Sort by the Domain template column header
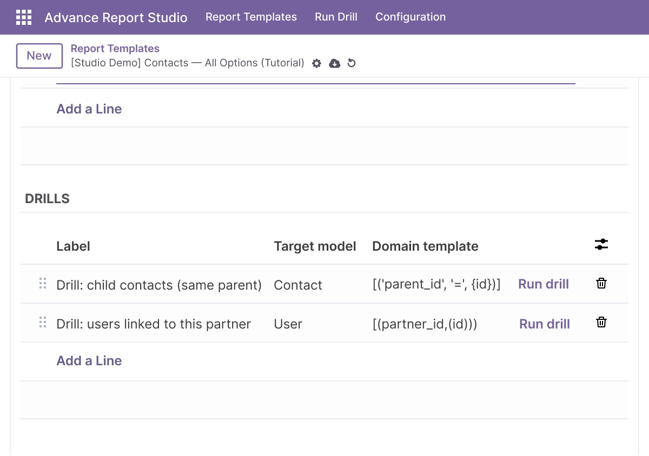The width and height of the screenshot is (649, 456). tap(425, 246)
